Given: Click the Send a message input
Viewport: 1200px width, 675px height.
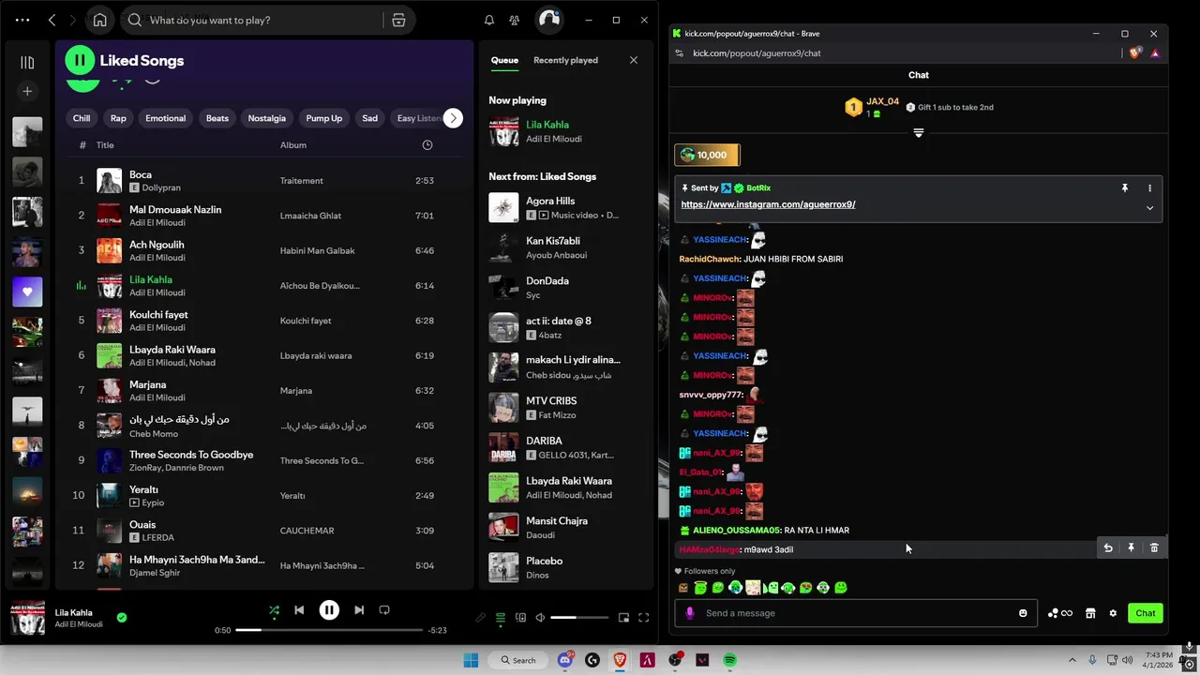Looking at the screenshot, I should [855, 613].
